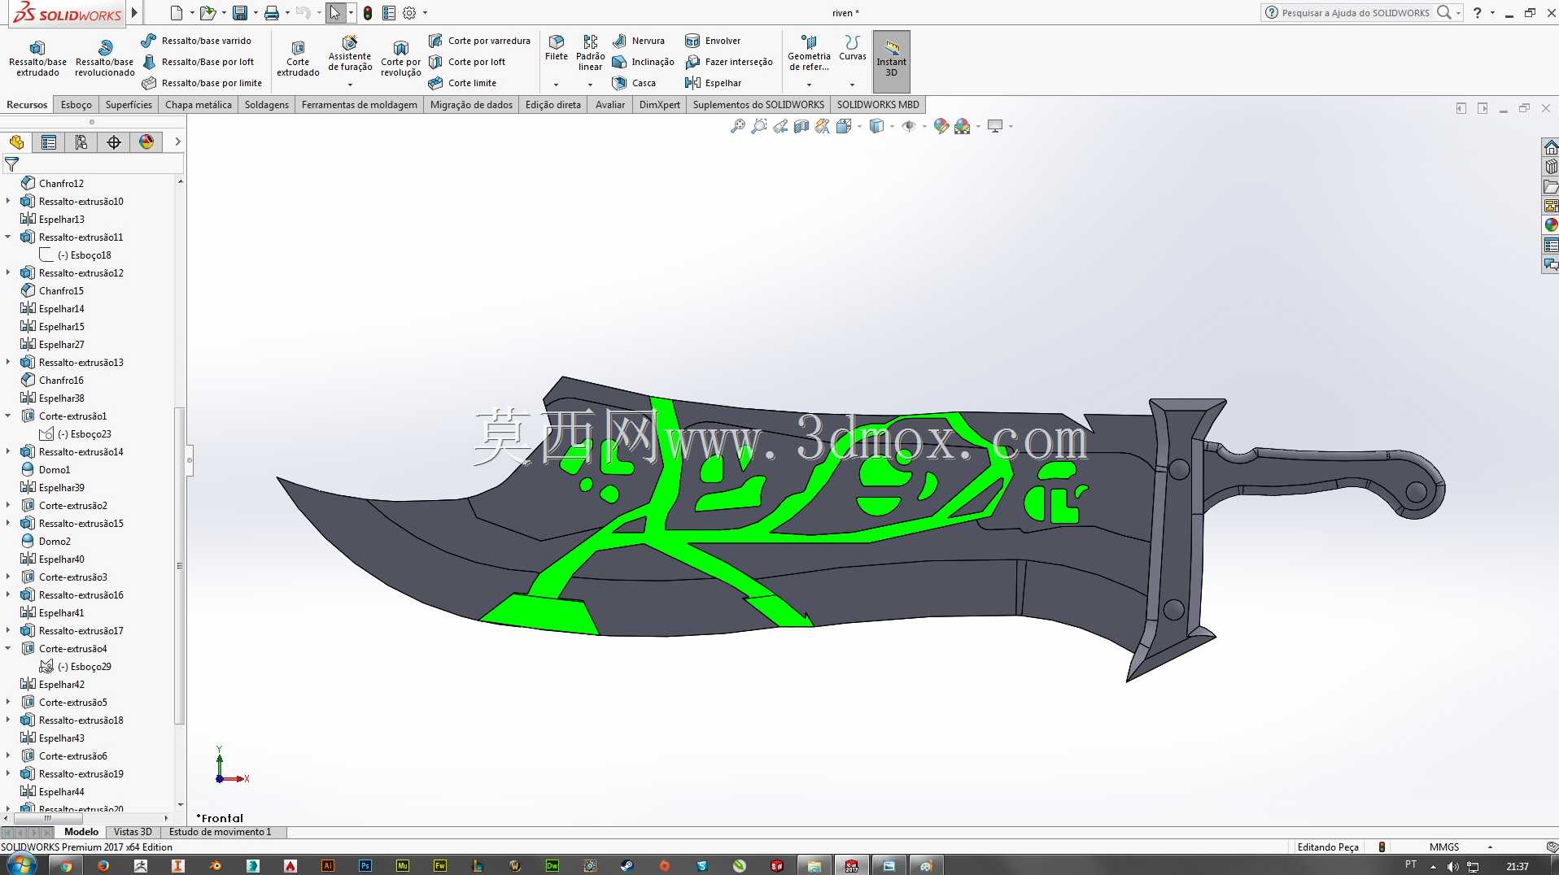1559x875 pixels.
Task: Open Estudo de movimento 1 tab
Action: (x=220, y=832)
